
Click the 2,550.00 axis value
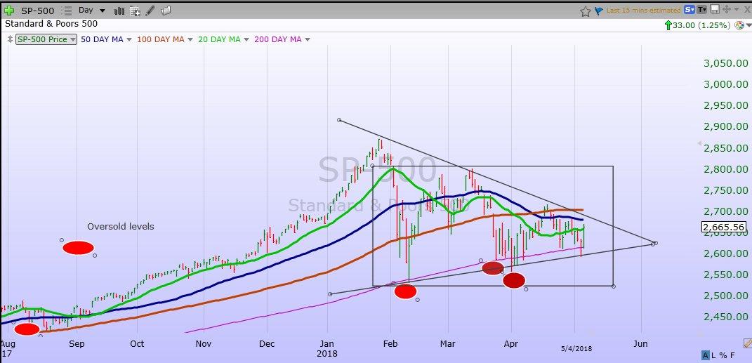click(725, 275)
